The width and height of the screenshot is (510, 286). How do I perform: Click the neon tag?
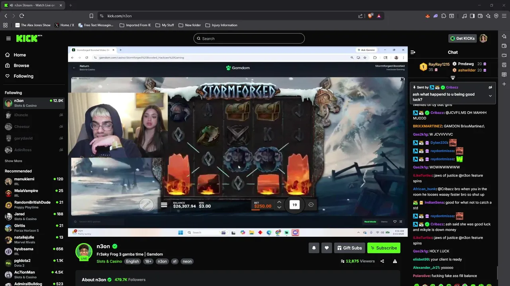[x=187, y=261]
